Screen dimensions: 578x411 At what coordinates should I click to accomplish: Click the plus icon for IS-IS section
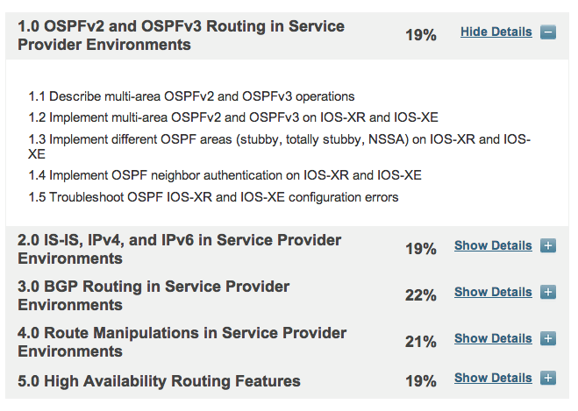pyautogui.click(x=548, y=246)
